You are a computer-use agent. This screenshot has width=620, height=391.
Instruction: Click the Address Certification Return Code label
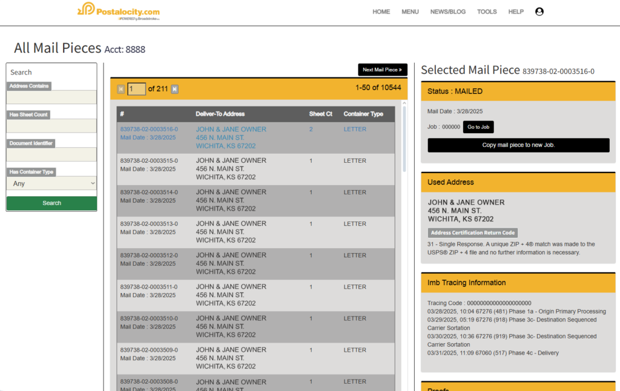(x=472, y=233)
